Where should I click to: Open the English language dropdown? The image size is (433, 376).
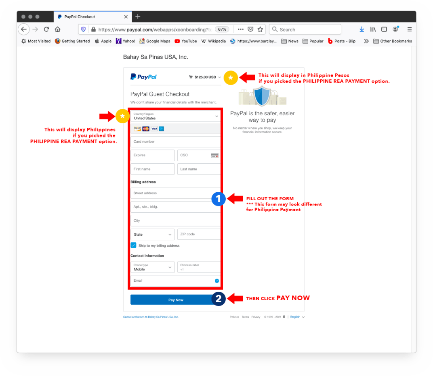point(297,317)
